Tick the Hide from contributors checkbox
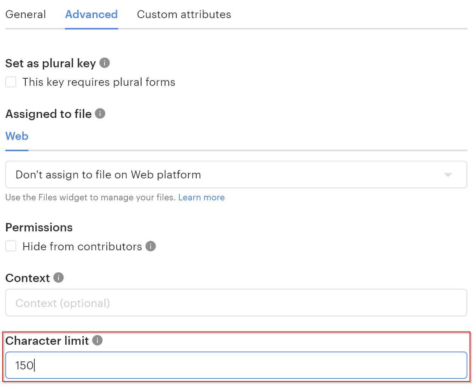The image size is (473, 389). [11, 246]
